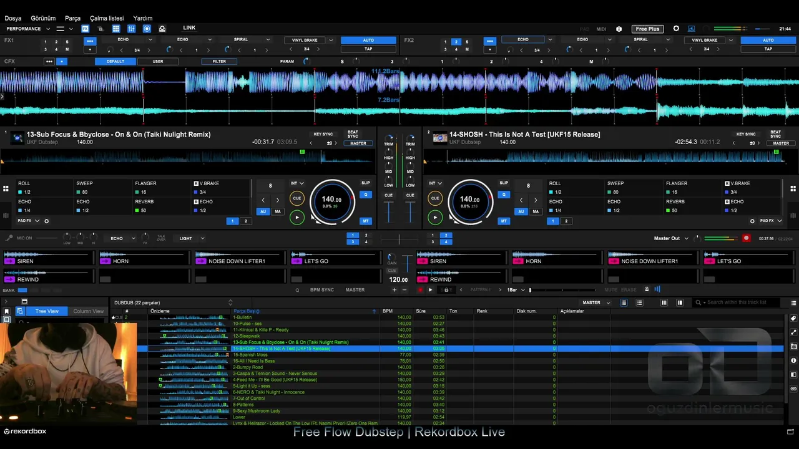The image size is (799, 449).
Task: Toggle the recording panel icon in toolbar
Action: [x=147, y=29]
